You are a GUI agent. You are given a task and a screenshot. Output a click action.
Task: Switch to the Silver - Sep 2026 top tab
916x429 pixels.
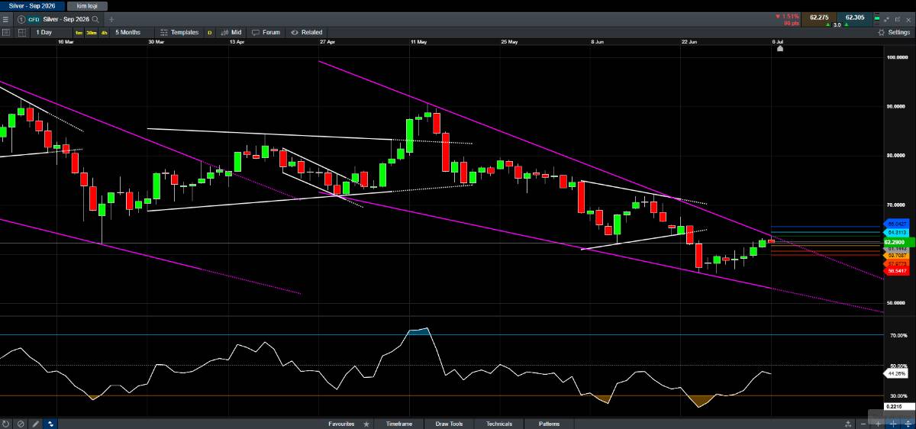click(x=31, y=5)
